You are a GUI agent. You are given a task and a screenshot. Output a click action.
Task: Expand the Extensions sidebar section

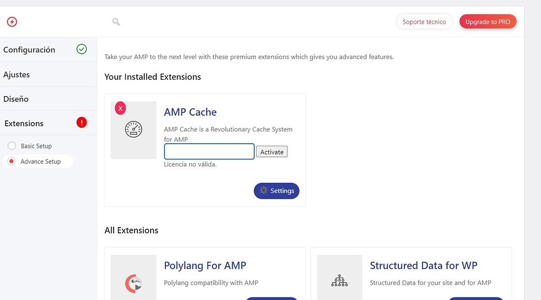point(24,123)
